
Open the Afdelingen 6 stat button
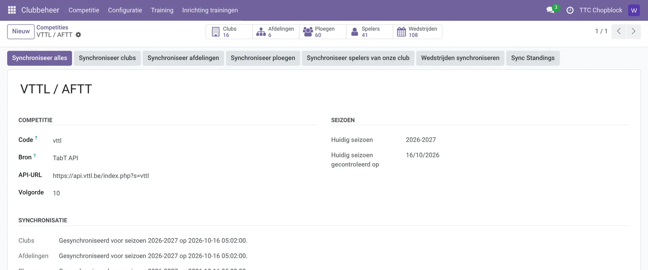pos(276,32)
